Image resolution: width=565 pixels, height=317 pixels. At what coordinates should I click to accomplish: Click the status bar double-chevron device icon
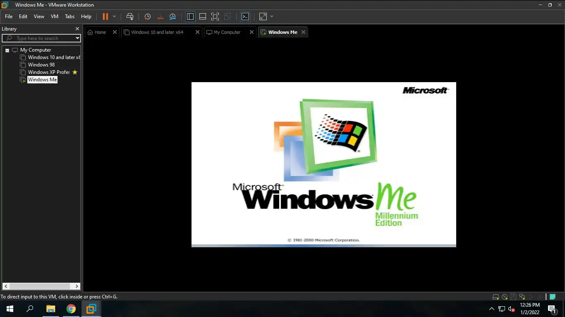point(539,297)
